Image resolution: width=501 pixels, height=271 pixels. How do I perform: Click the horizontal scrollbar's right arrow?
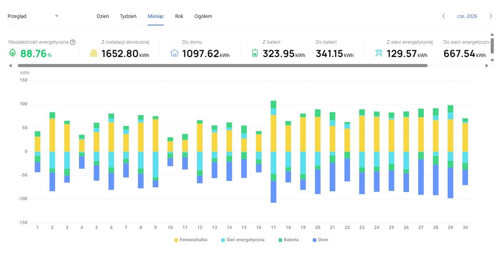(487, 66)
